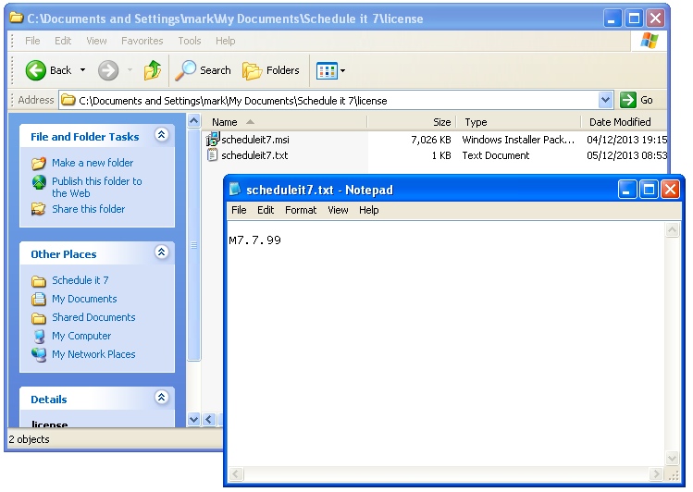
Task: Click the M7.7.99 text in Notepad
Action: point(255,240)
